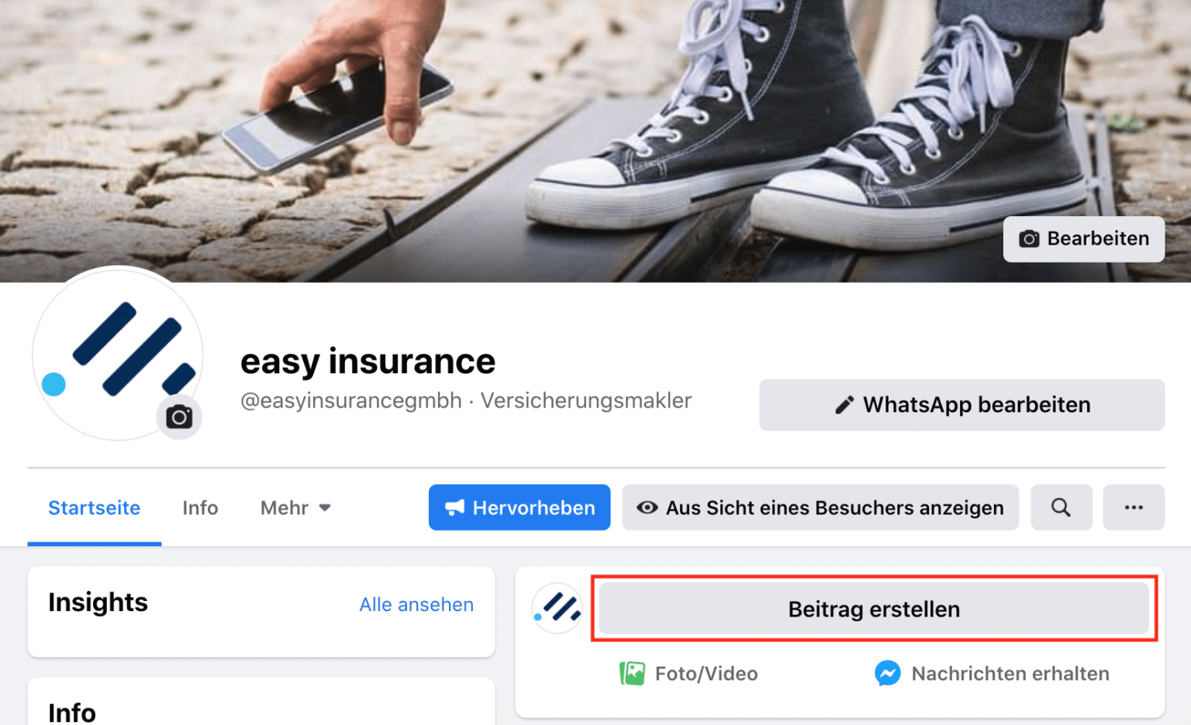Click Bearbeiten on the cover photo
The height and width of the screenshot is (725, 1191).
click(x=1083, y=239)
